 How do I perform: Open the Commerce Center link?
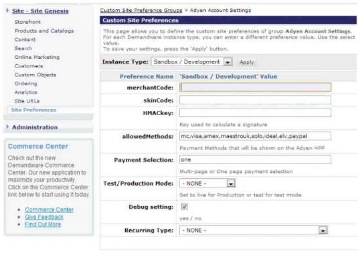point(49,210)
